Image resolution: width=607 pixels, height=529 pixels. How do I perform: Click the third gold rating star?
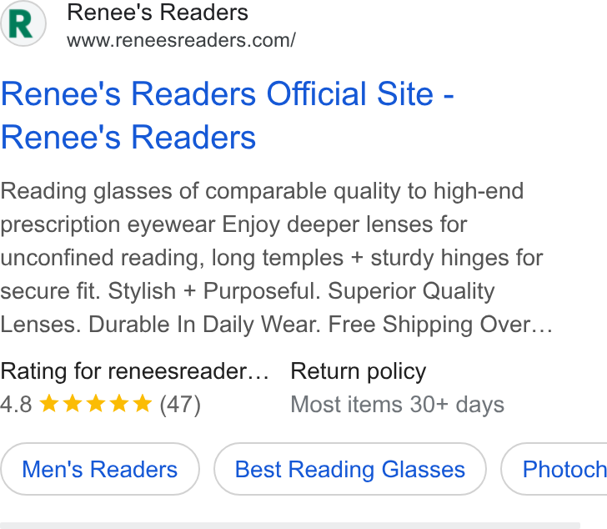(x=96, y=403)
